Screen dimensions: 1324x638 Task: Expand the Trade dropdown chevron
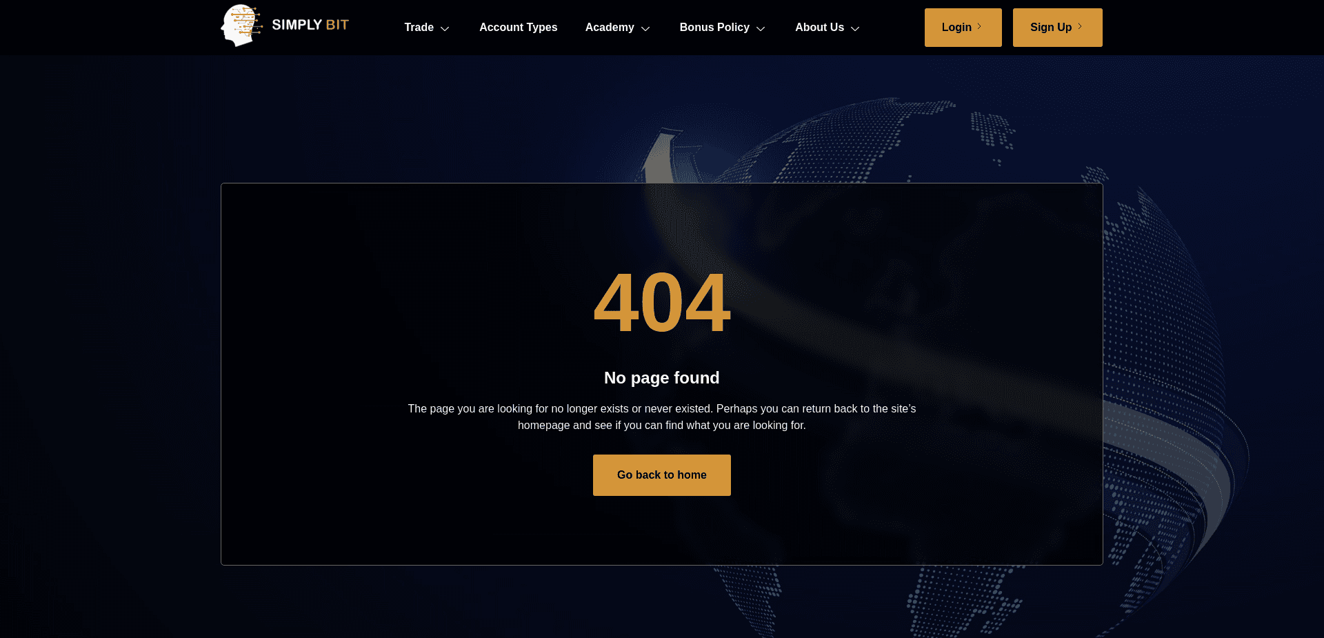[x=445, y=28]
